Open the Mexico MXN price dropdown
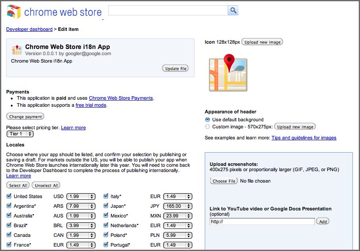This screenshot has height=251, width=360. [178, 216]
